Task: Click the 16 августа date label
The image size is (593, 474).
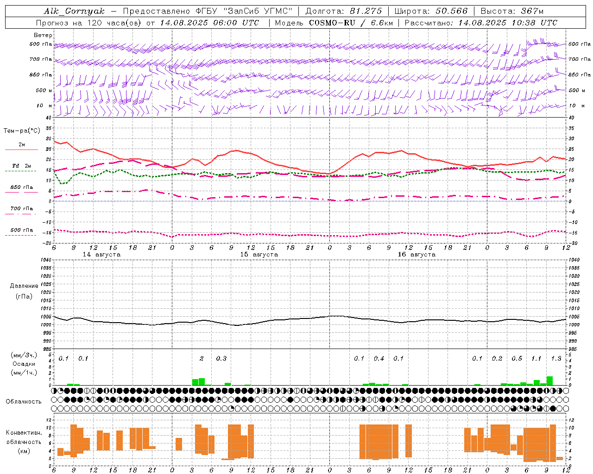Action: coord(416,255)
